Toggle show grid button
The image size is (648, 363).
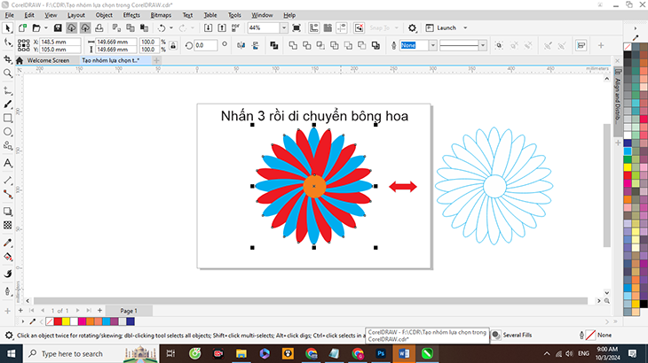coord(328,28)
